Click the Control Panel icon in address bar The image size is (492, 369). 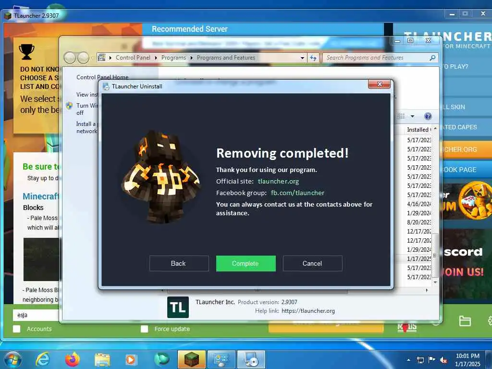[x=102, y=58]
